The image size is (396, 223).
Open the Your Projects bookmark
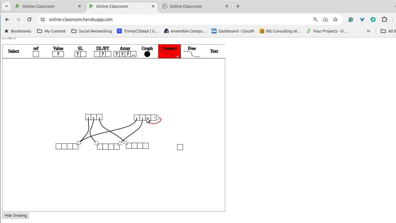(x=327, y=31)
